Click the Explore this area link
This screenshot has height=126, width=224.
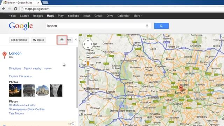(20, 76)
